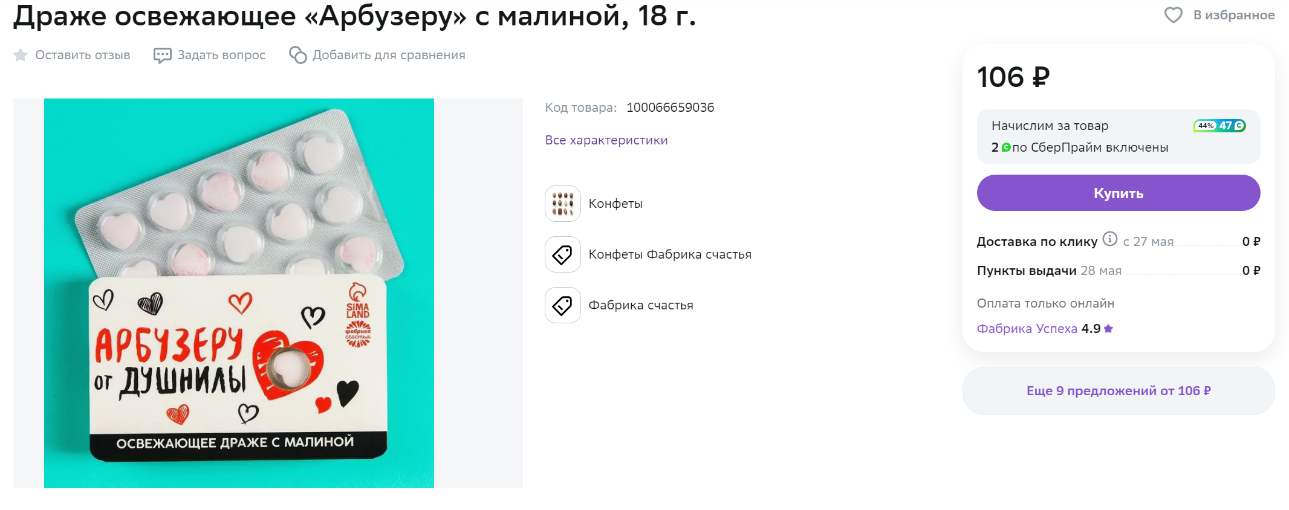Click the Оставить отзыв link text

click(x=83, y=55)
